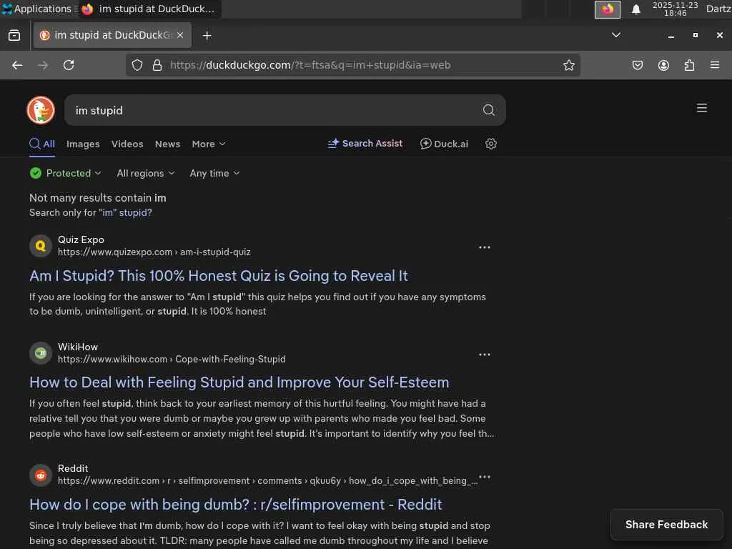Click the Quiz Expo favicon
732x549 pixels.
click(41, 246)
